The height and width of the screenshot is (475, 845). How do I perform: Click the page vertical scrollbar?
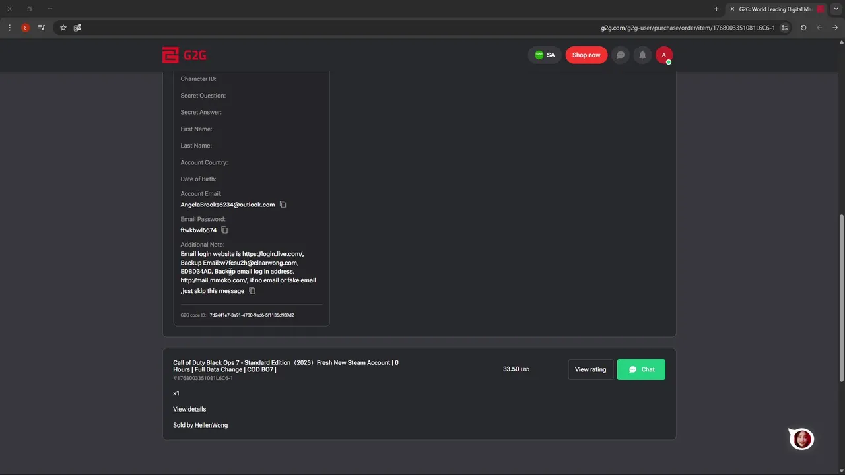(x=841, y=297)
